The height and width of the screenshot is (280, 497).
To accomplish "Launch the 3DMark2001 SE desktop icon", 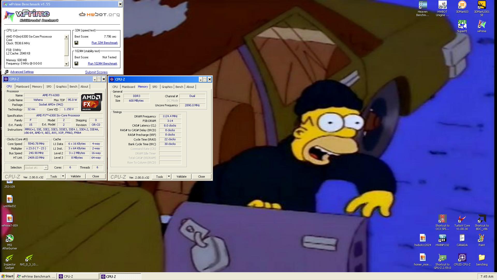I will [x=481, y=9].
